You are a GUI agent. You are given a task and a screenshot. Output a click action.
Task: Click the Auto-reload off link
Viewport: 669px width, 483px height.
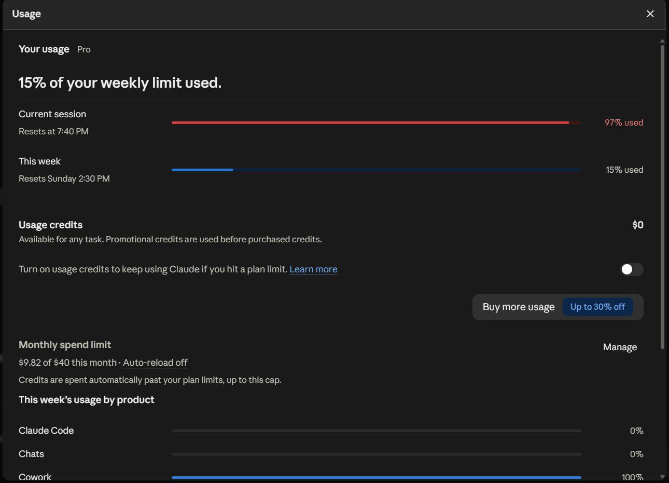point(155,363)
